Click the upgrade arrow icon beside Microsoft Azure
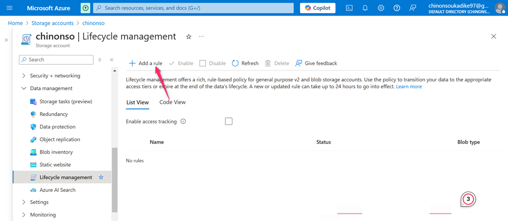The width and height of the screenshot is (508, 221). pos(85,8)
